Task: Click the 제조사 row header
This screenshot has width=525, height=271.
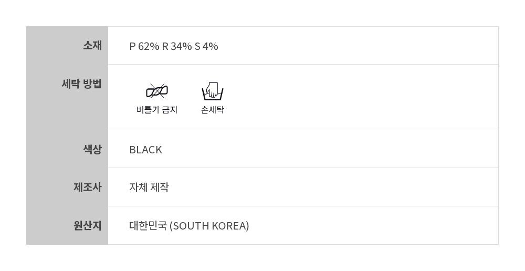Action: [x=87, y=187]
